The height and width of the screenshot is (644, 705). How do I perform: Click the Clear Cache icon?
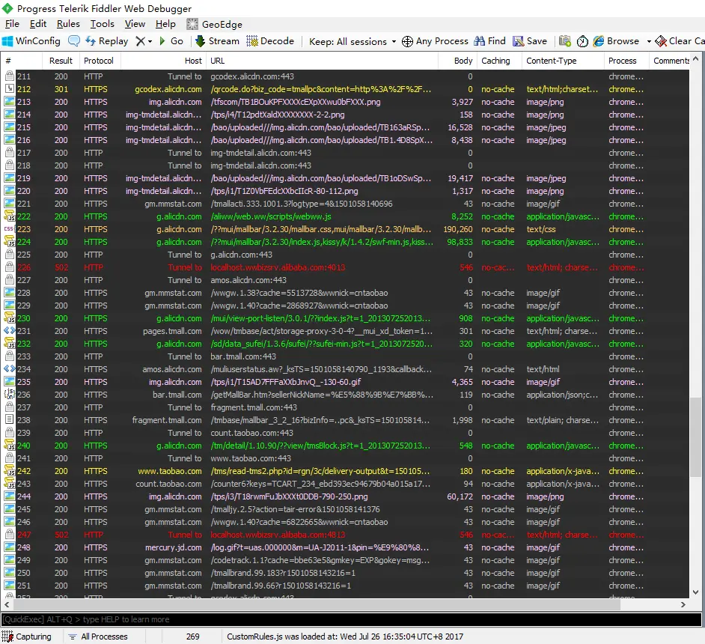(661, 41)
